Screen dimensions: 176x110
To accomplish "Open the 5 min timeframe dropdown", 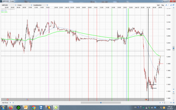I will click(25, 5).
